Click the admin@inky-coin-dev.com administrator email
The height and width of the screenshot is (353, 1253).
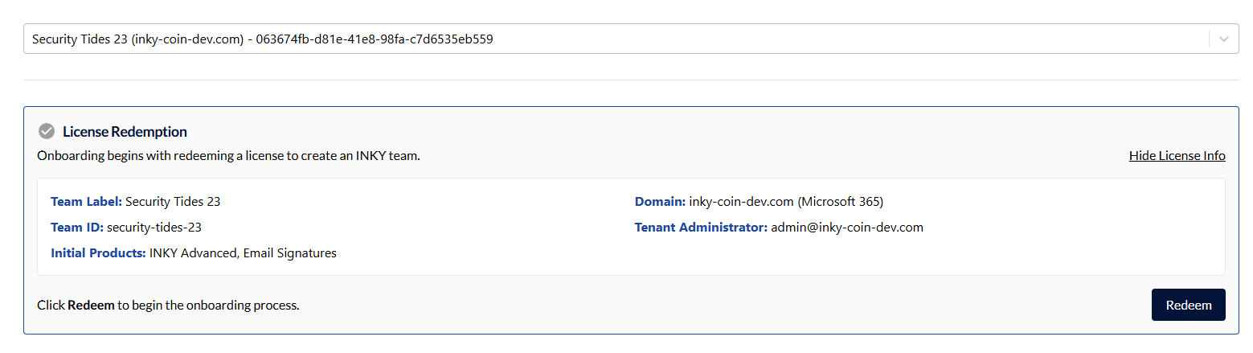click(x=846, y=228)
